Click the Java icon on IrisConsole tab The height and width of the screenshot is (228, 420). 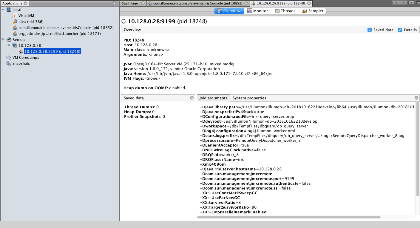click(x=150, y=3)
